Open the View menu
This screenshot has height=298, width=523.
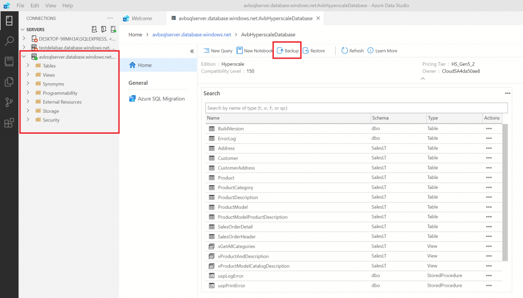tap(51, 5)
